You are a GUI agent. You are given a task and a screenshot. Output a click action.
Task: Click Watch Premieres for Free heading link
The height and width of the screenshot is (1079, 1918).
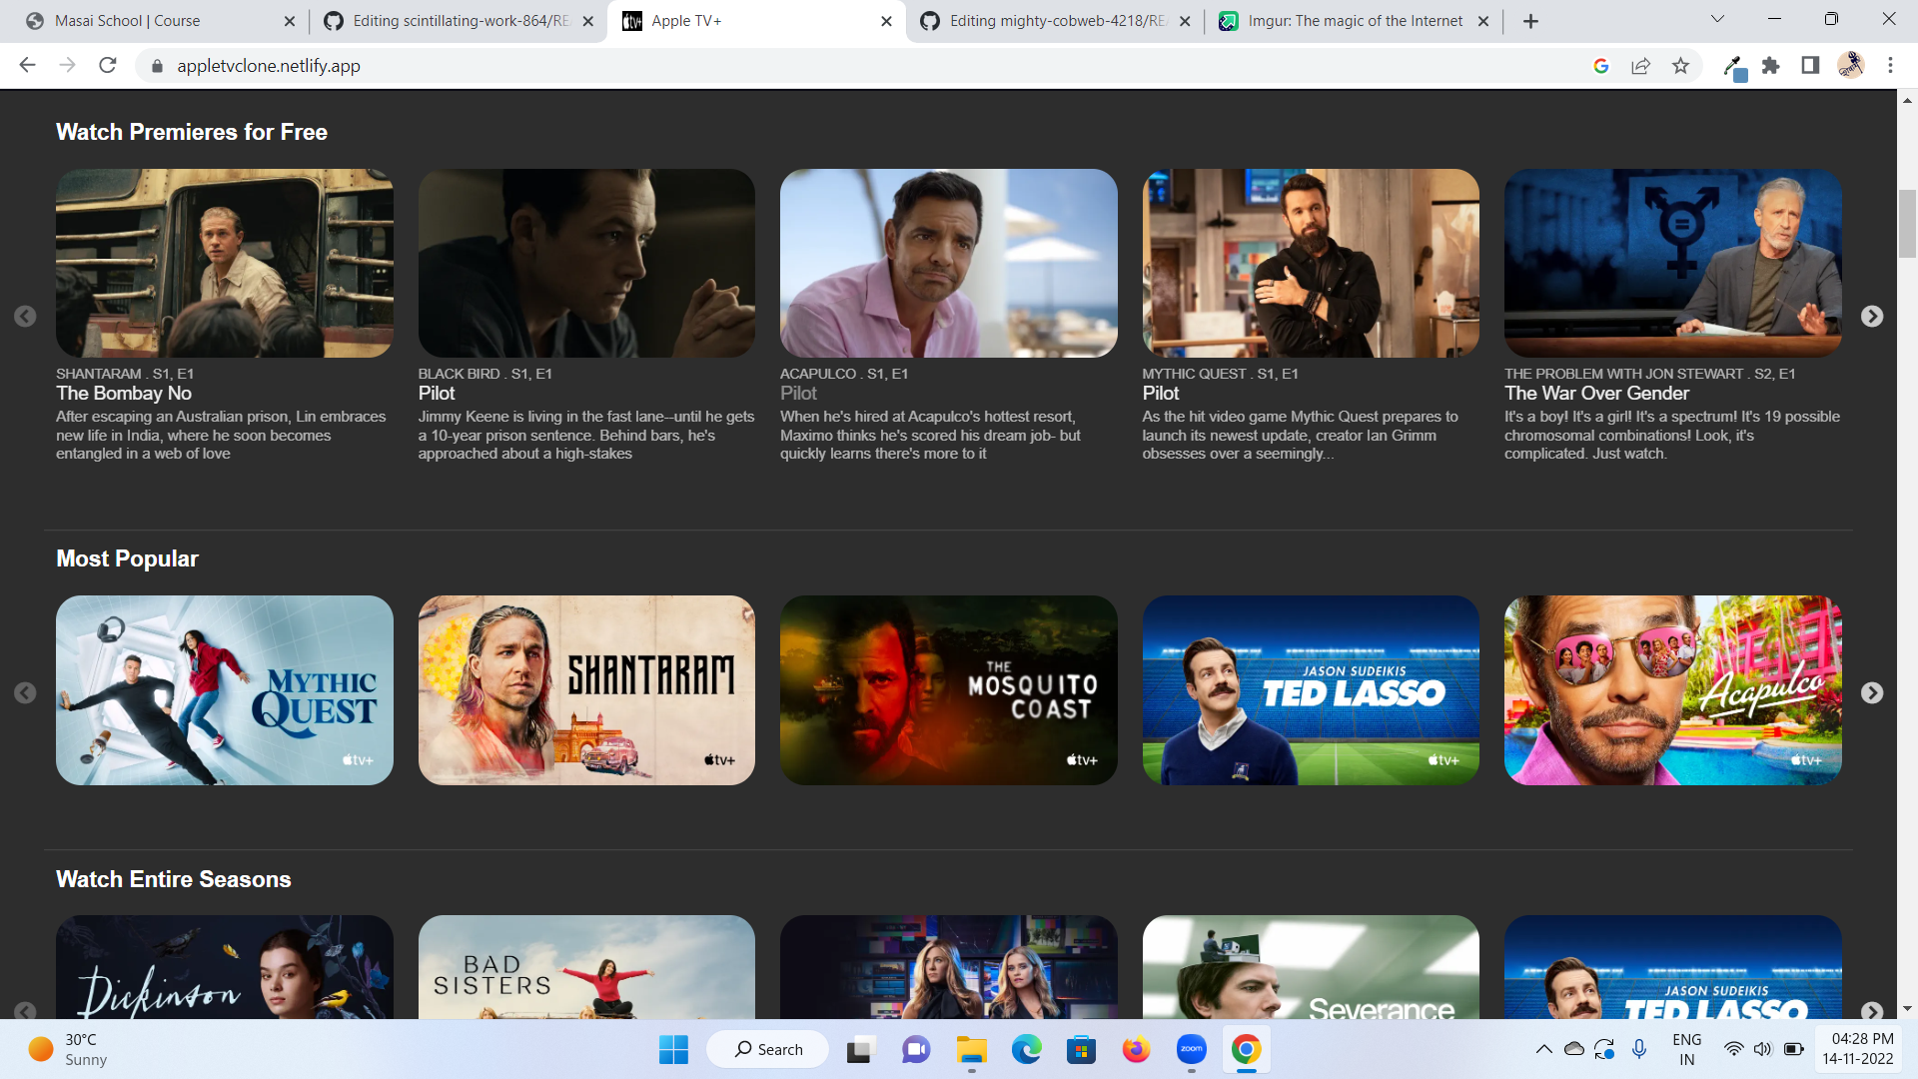click(x=191, y=132)
